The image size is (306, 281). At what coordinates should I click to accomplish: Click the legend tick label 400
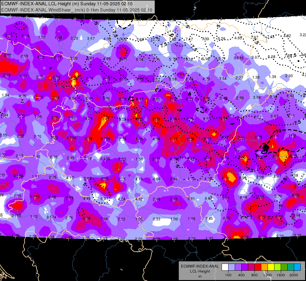tap(241, 275)
